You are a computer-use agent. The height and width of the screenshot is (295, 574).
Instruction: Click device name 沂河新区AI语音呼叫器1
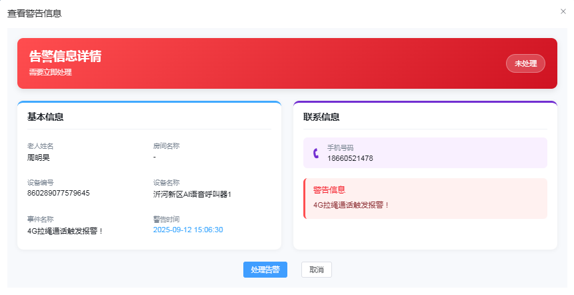pos(191,194)
